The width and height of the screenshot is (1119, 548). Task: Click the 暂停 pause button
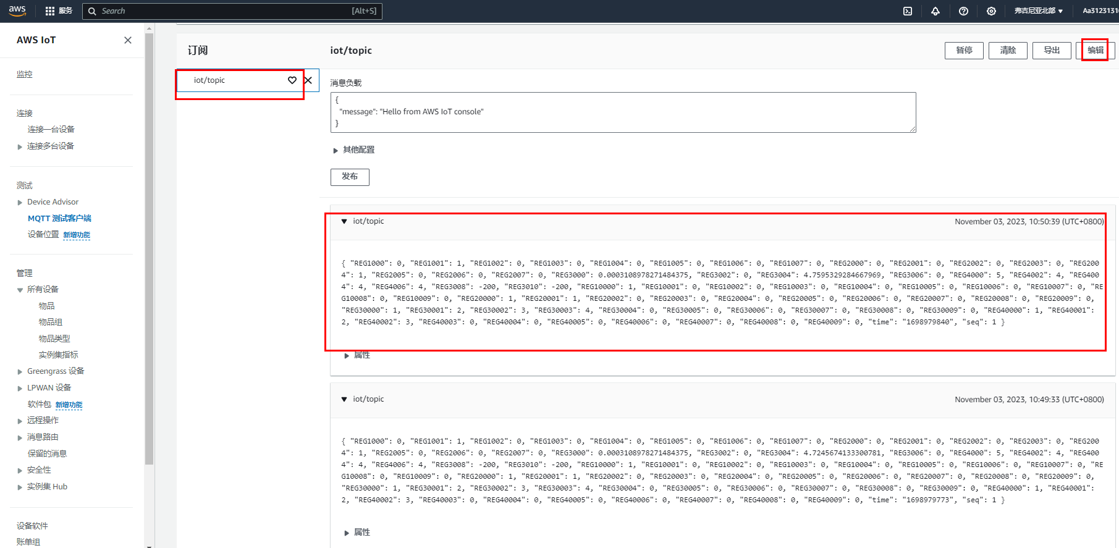[x=964, y=51]
